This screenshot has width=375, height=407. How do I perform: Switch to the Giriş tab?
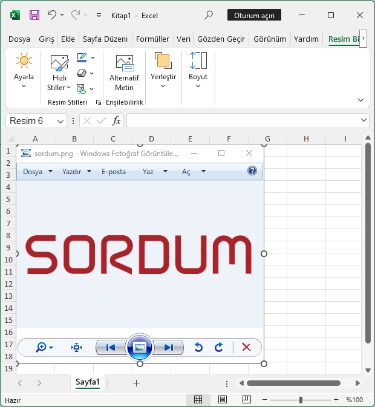(x=47, y=39)
